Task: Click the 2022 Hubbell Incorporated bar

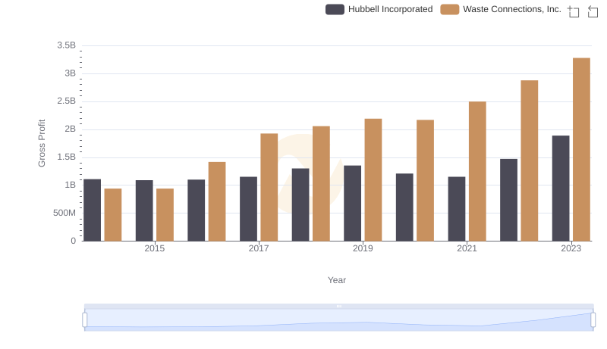Action: [x=508, y=200]
